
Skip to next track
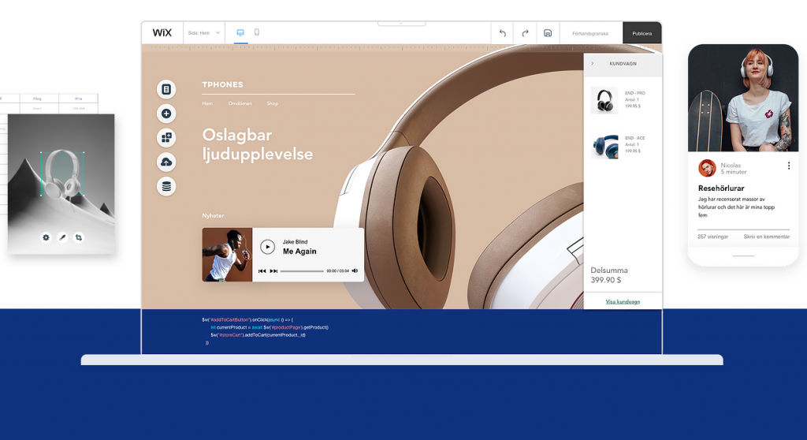[x=273, y=271]
